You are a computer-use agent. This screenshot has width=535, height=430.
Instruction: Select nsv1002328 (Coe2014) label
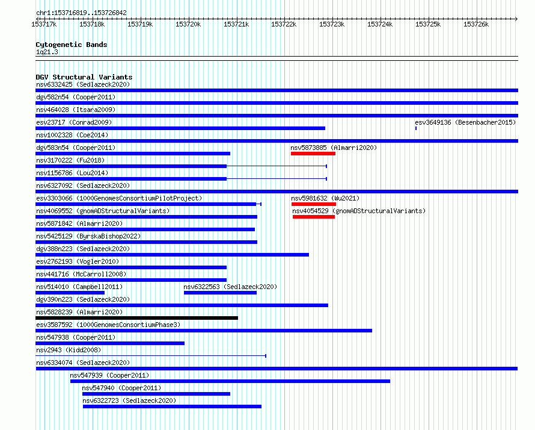click(x=72, y=135)
